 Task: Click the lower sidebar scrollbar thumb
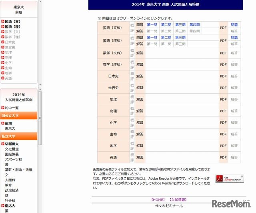(x=40, y=118)
